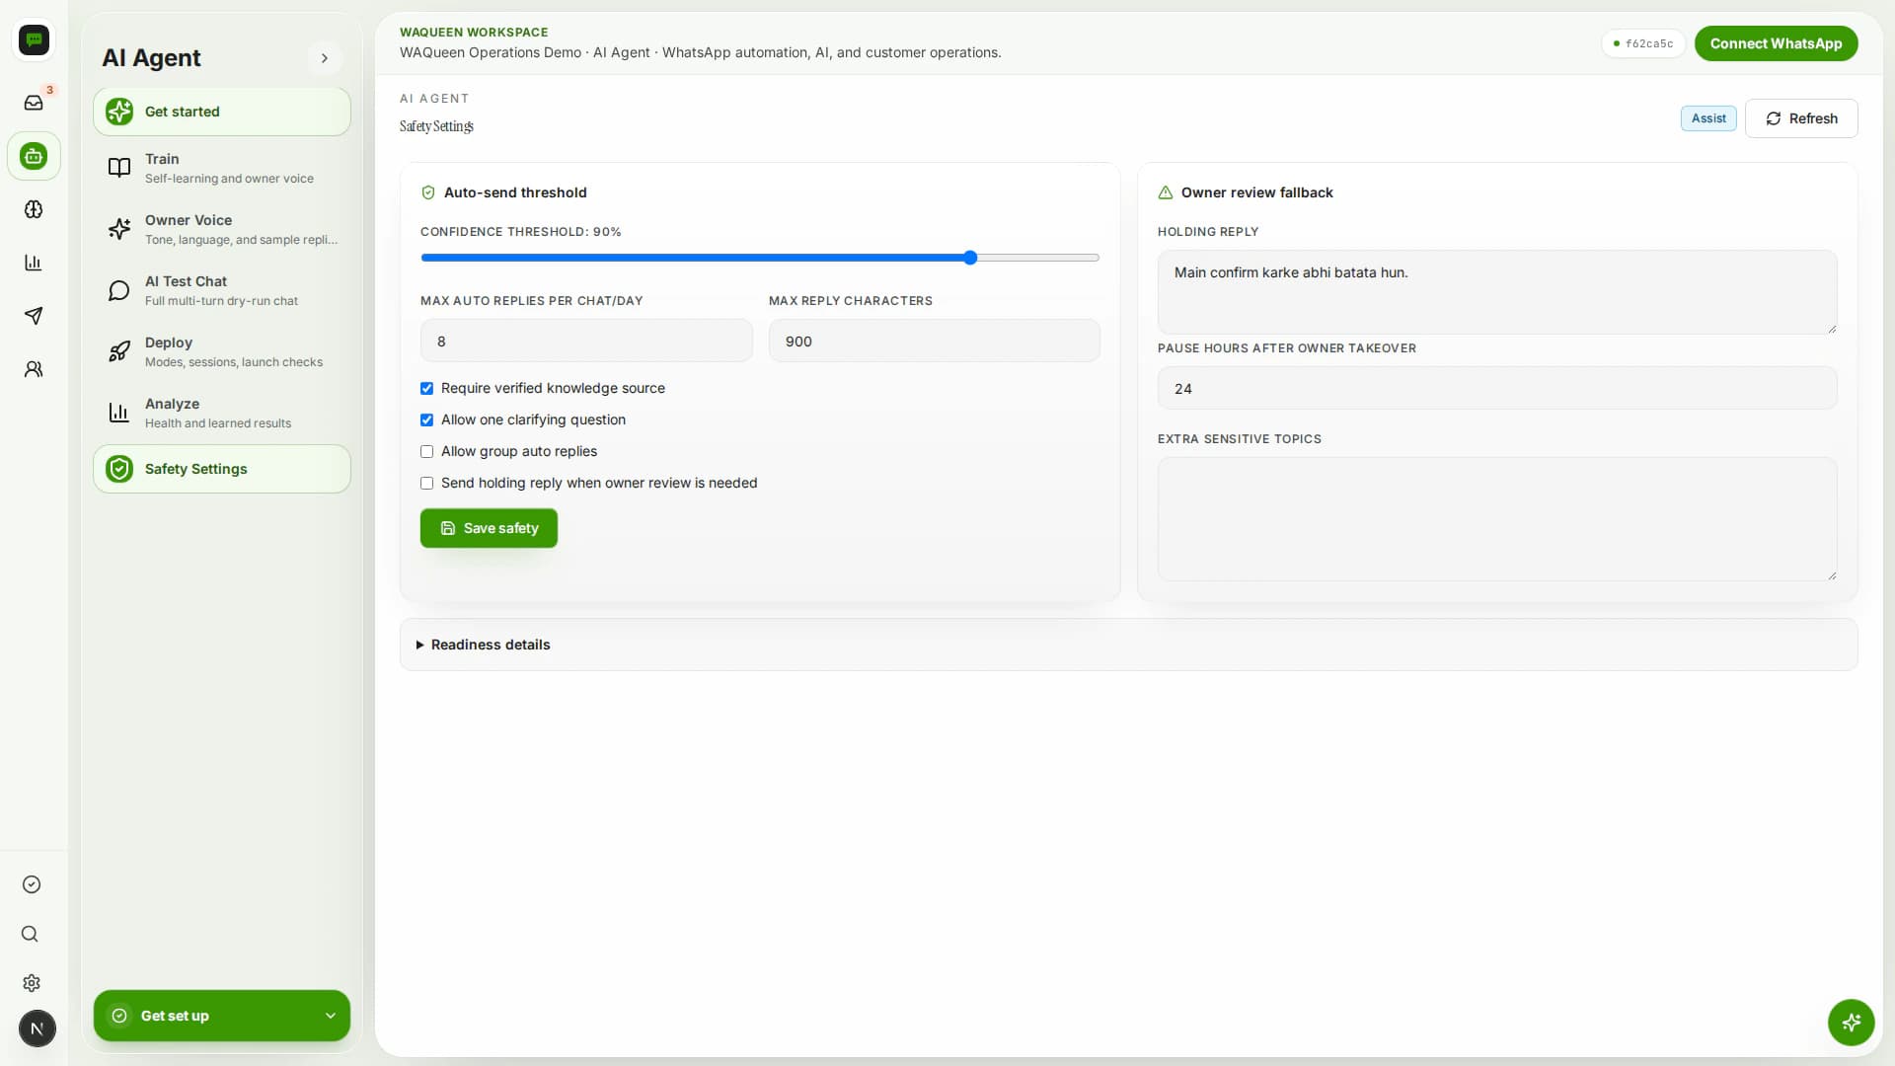Uncheck Require verified knowledge source
Viewport: 1895px width, 1066px height.
click(x=426, y=389)
